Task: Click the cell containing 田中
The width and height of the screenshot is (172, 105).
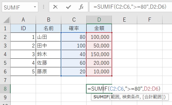Action: (49, 46)
